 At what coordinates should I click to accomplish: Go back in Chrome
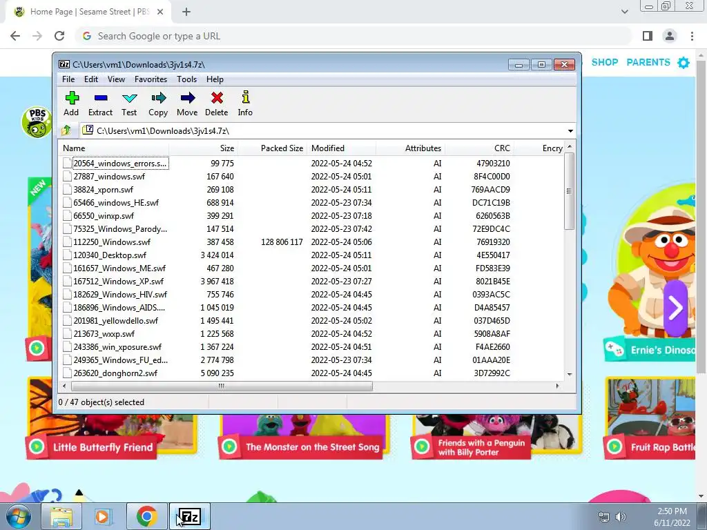[x=15, y=36]
